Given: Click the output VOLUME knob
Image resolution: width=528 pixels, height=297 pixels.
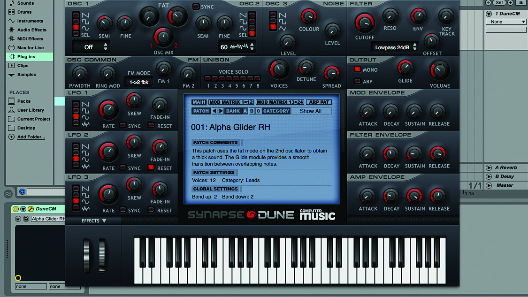Looking at the screenshot, I should (439, 70).
